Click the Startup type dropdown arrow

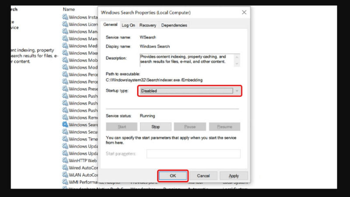[237, 91]
